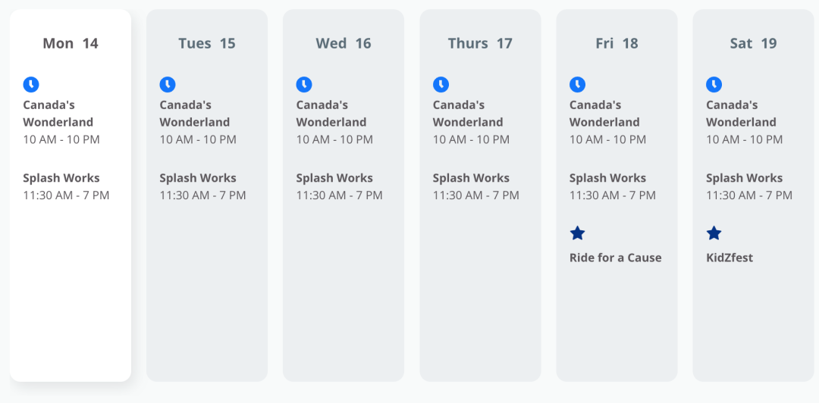The width and height of the screenshot is (819, 403).
Task: Click the star icon above Ride for a Cause
Action: click(577, 233)
